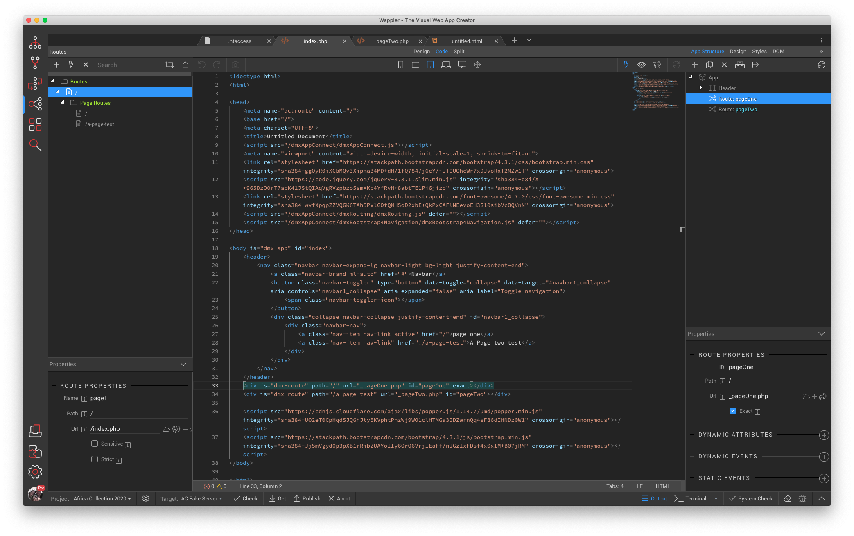Click the move arrows icon in editor toolbar
This screenshot has width=854, height=536.
point(477,65)
